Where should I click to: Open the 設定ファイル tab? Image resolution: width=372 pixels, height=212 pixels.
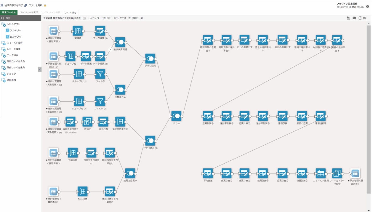(9, 13)
